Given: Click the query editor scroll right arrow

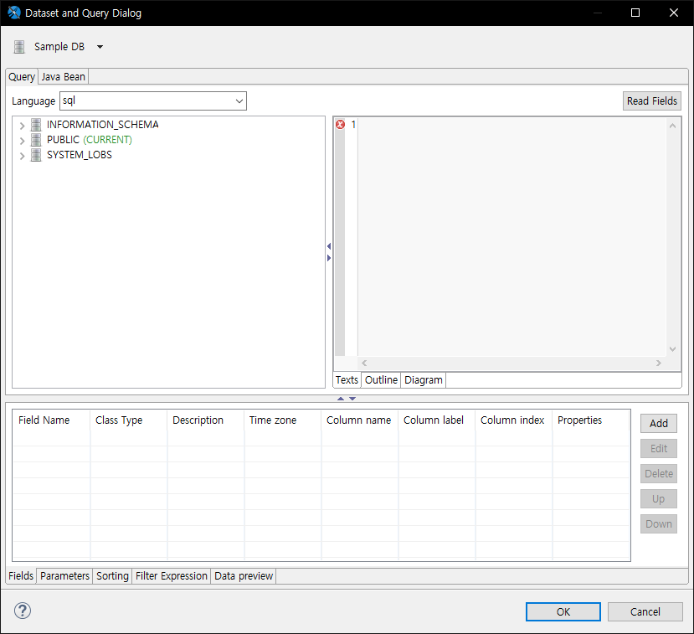Looking at the screenshot, I should coord(659,363).
